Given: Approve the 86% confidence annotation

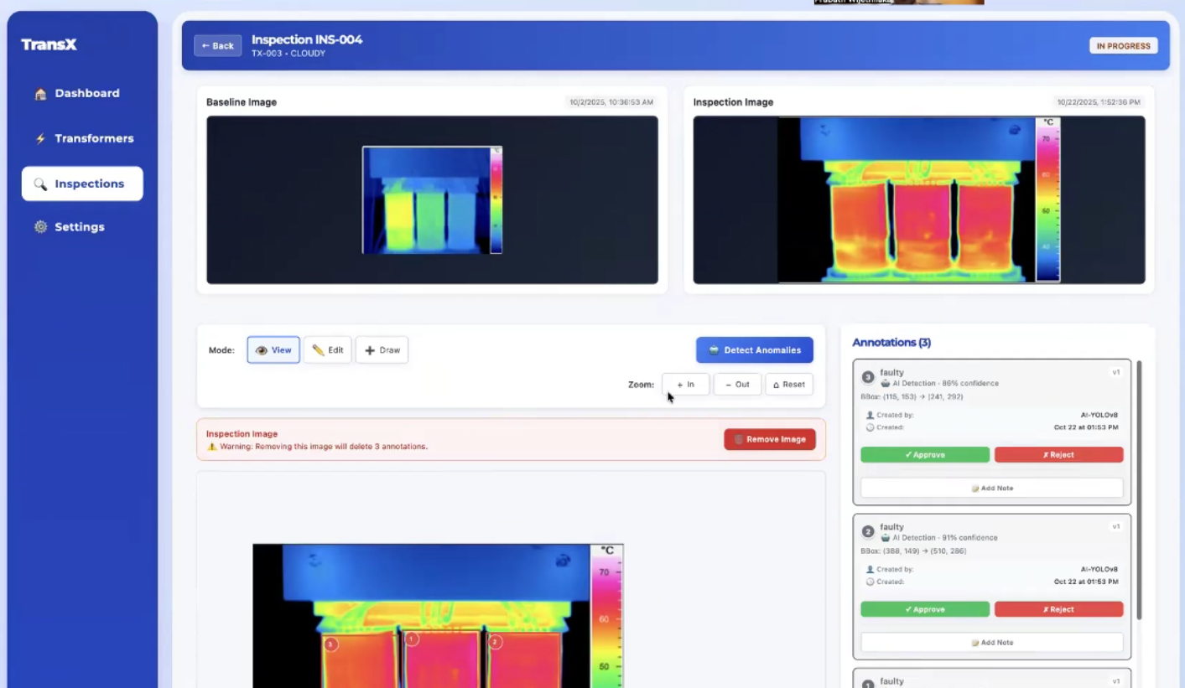Looking at the screenshot, I should click(x=925, y=455).
